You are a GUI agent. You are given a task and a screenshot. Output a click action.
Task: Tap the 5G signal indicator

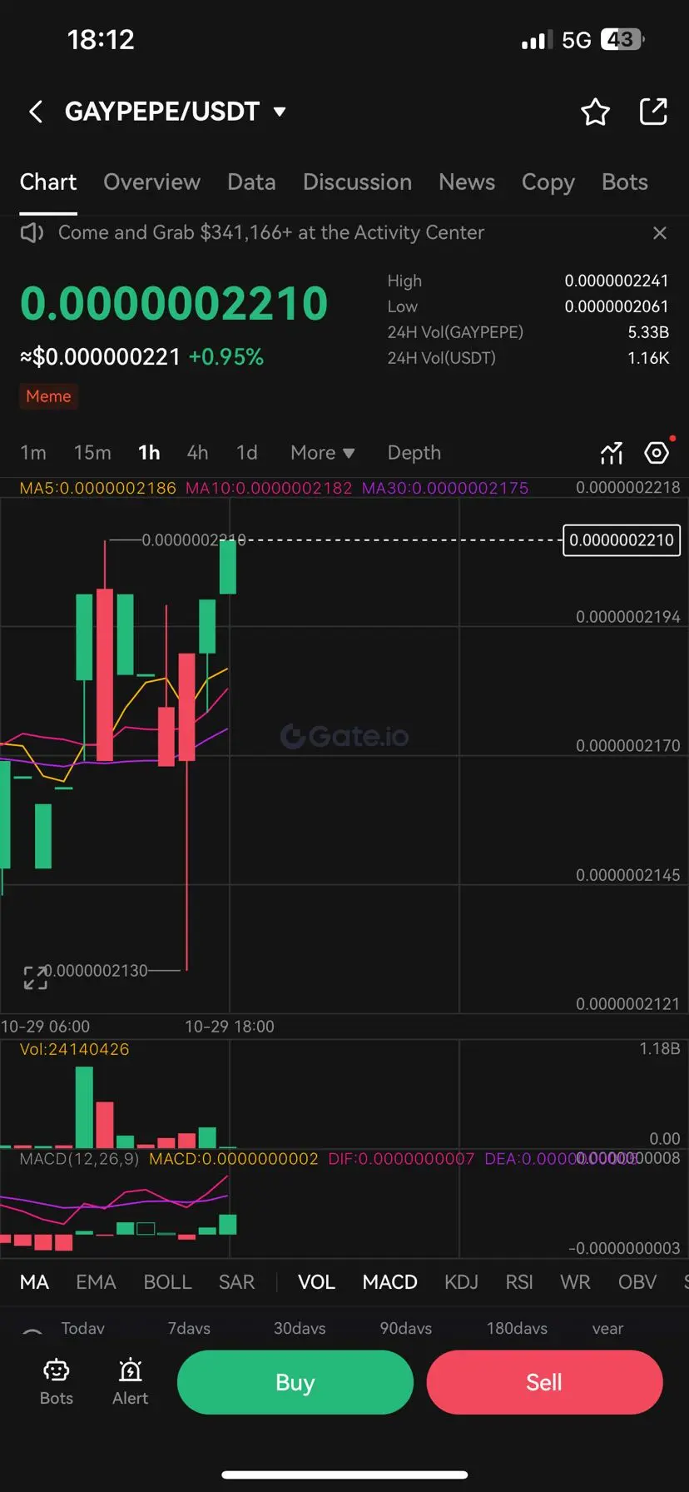tap(577, 40)
